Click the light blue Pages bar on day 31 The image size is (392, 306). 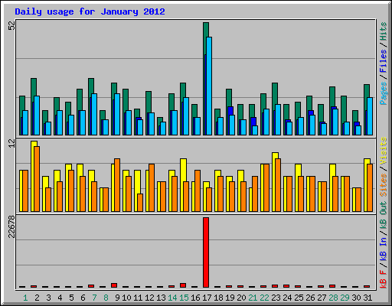[370, 116]
